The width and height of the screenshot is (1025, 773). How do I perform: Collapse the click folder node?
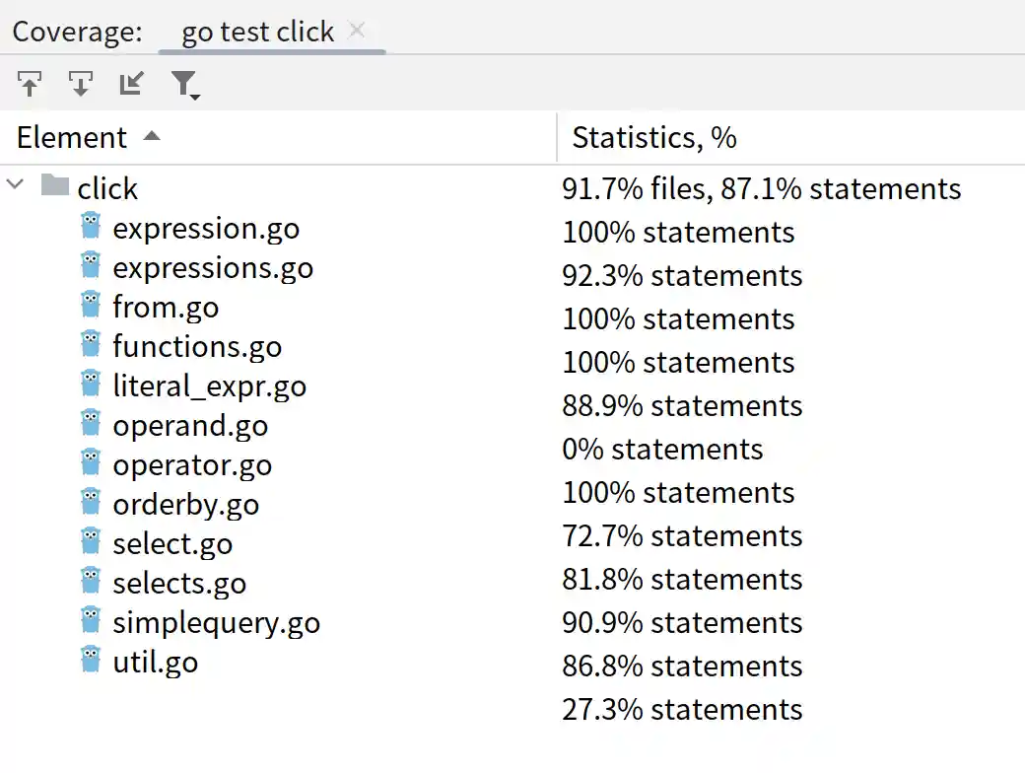click(16, 184)
